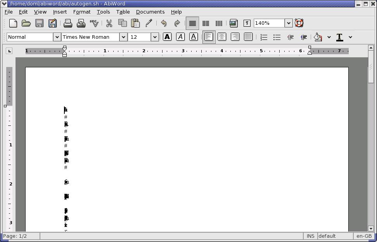Toggle Italic formatting

(180, 37)
